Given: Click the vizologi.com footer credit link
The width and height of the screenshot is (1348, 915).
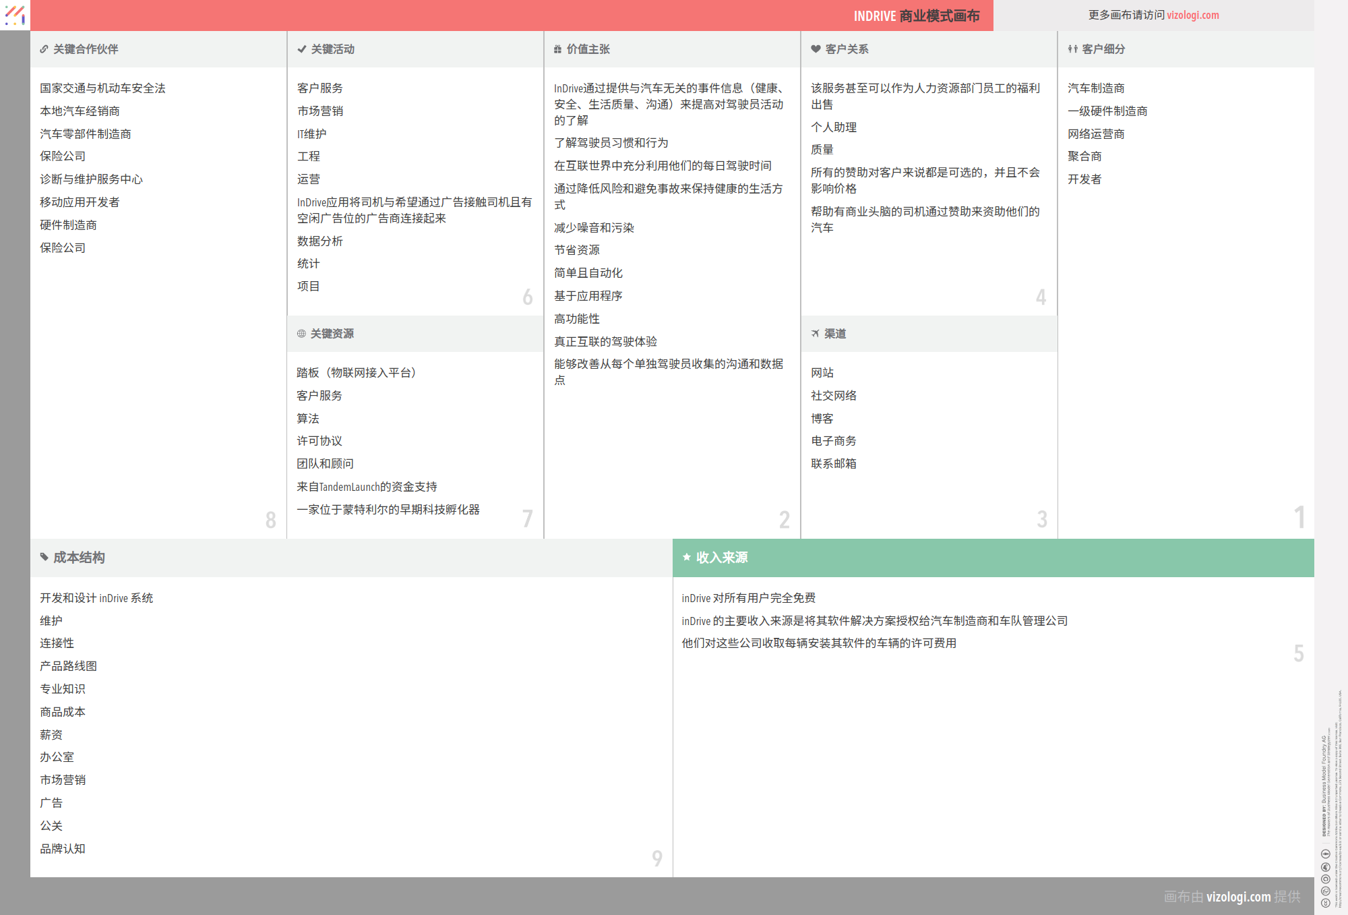Looking at the screenshot, I should click(x=1238, y=897).
